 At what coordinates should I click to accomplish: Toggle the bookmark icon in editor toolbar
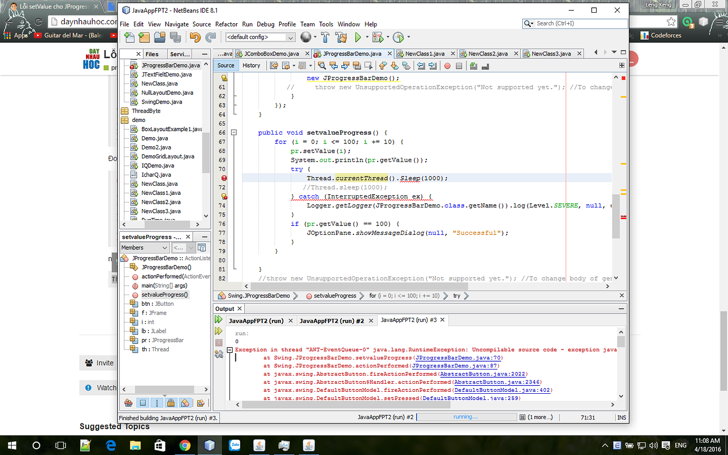coord(407,65)
